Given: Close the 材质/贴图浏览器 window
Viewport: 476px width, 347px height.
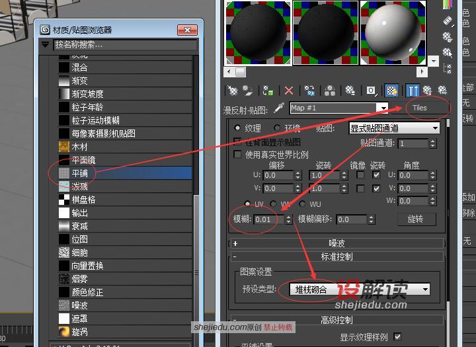Looking at the screenshot, I should pyautogui.click(x=187, y=30).
